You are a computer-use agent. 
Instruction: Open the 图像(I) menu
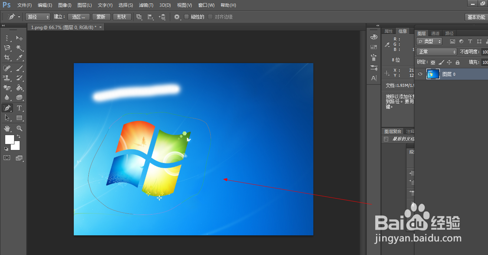(x=65, y=5)
